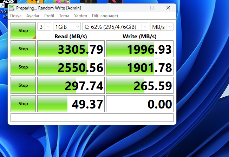Image resolution: width=229 pixels, height=157 pixels.
Task: Click the 3305.79 read result
Action: coord(71,49)
